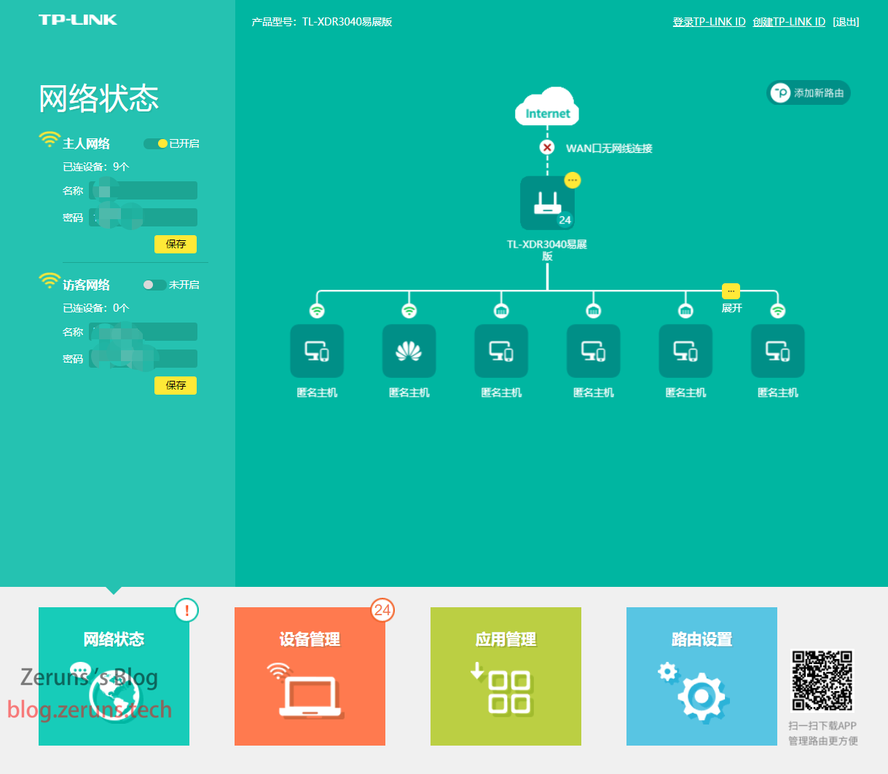Click the 已连设备: 0个 text

tap(95, 308)
